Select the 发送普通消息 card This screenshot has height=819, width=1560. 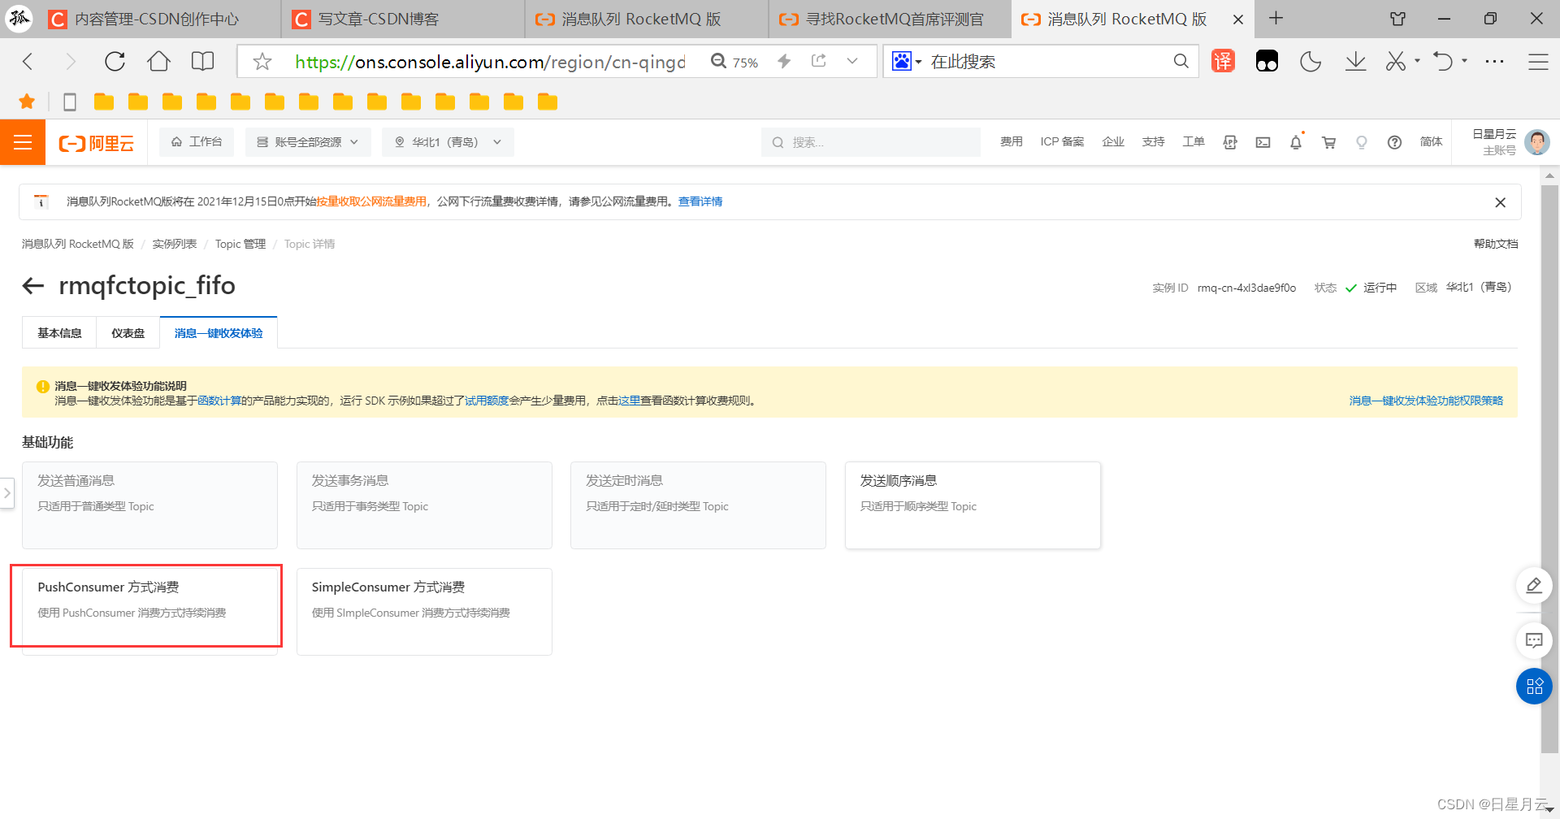point(149,505)
